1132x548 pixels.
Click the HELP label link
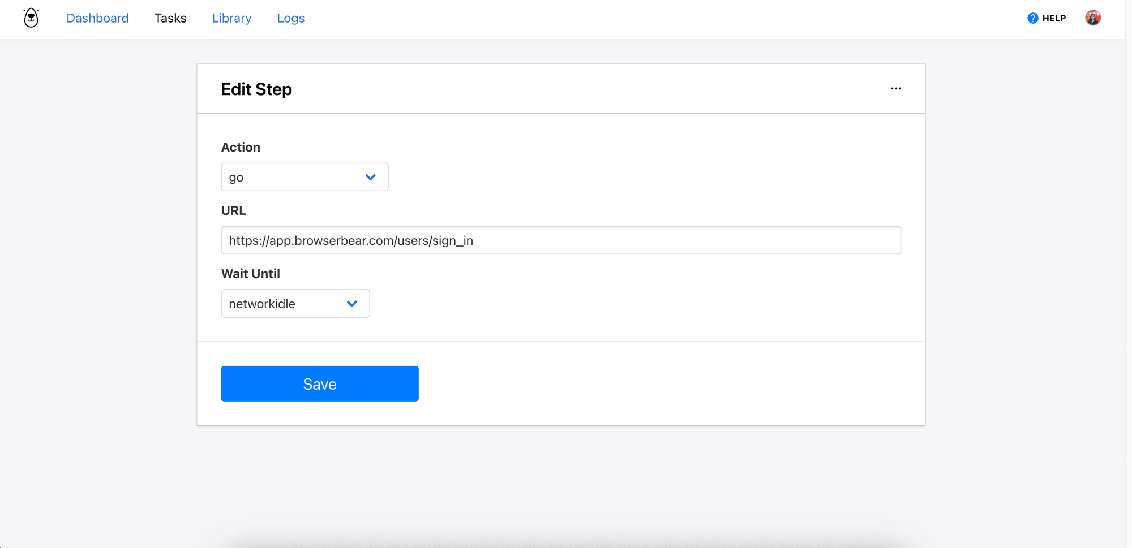coord(1053,18)
